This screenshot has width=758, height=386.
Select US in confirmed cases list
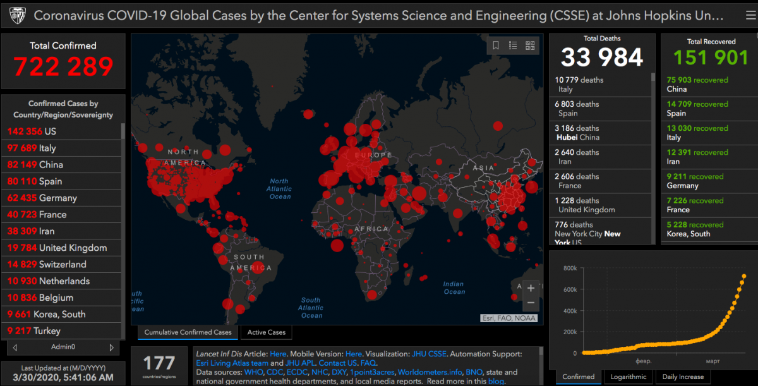(61, 131)
